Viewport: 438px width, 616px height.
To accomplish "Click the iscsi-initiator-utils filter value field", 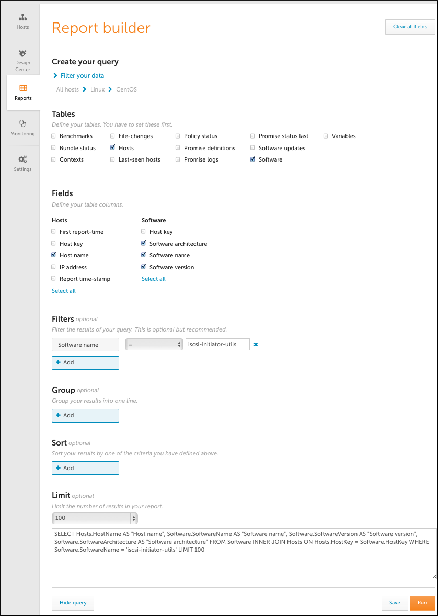I will click(217, 345).
